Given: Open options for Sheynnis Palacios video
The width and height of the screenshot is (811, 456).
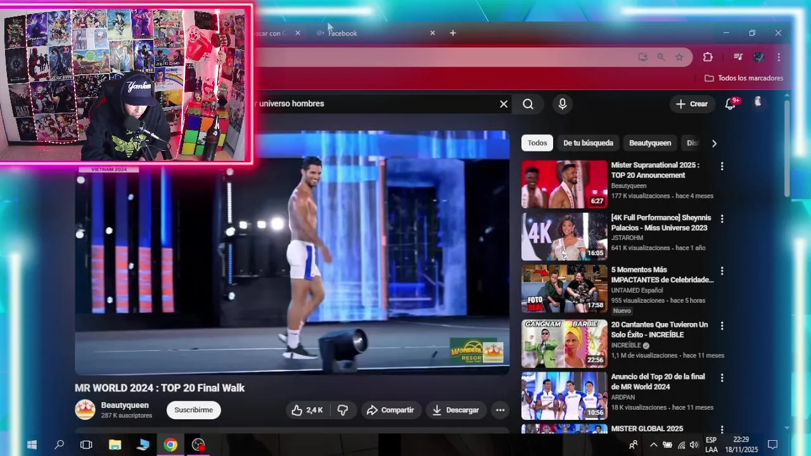Looking at the screenshot, I should [x=722, y=218].
